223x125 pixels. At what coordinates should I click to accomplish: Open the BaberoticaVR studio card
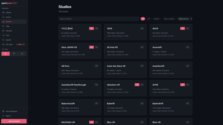(x=80, y=107)
